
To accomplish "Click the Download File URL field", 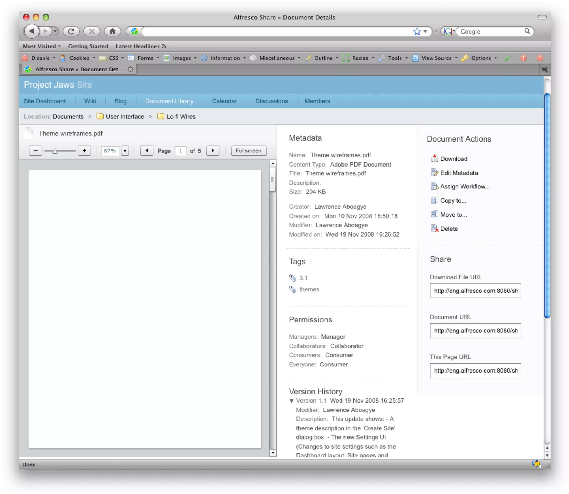I will [475, 291].
